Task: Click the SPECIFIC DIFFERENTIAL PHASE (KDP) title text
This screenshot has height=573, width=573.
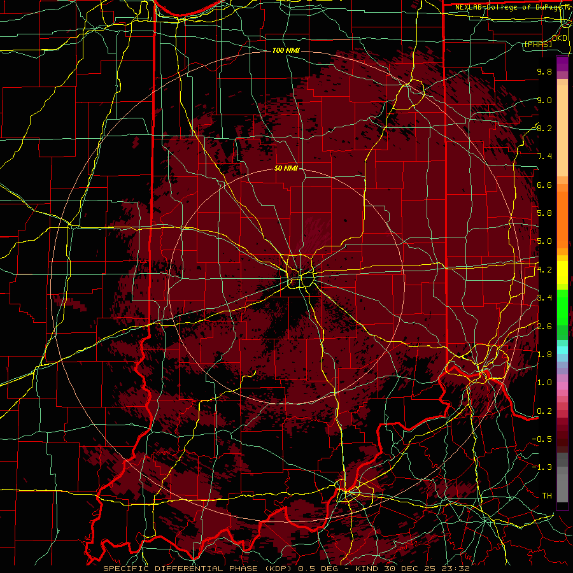Action: point(199,569)
